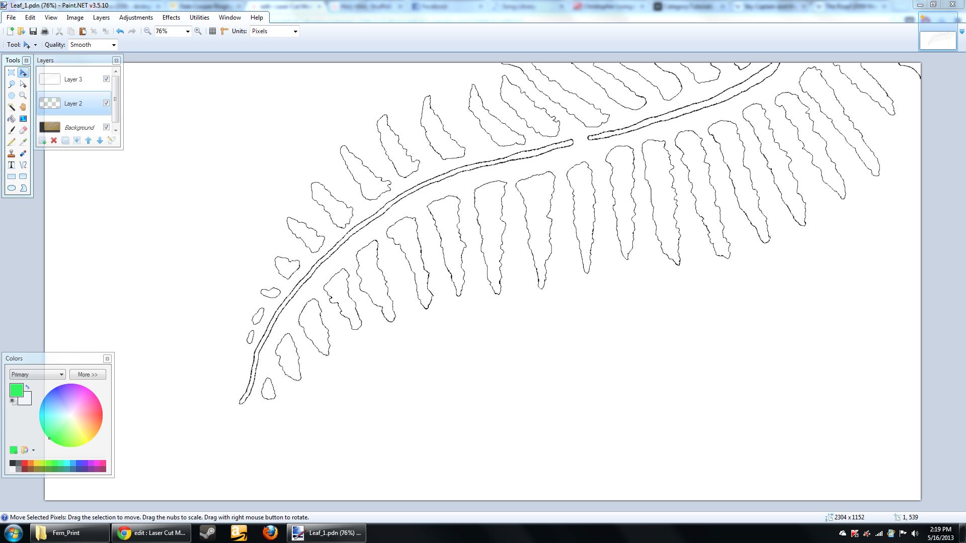The width and height of the screenshot is (966, 543).
Task: Click the More >> button
Action: point(88,375)
